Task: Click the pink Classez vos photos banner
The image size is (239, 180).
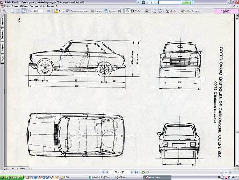Action: coord(226,11)
